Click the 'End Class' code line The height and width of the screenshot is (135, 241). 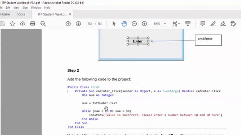point(76,127)
